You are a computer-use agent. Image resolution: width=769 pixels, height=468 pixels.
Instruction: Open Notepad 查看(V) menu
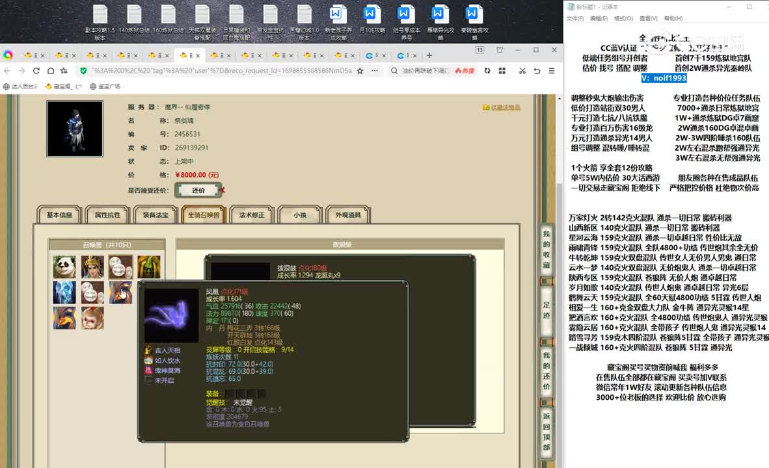[x=649, y=18]
